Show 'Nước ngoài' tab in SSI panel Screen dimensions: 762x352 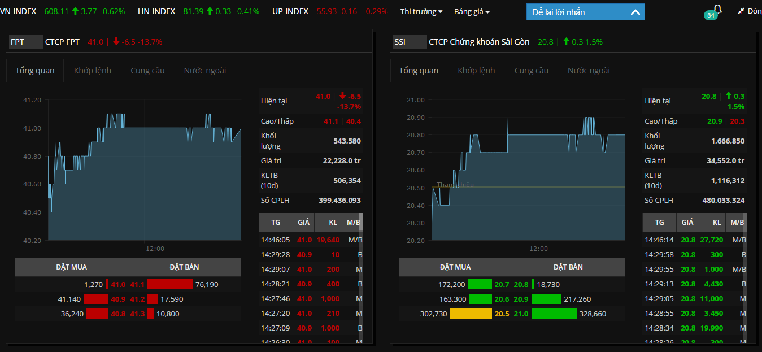click(589, 71)
